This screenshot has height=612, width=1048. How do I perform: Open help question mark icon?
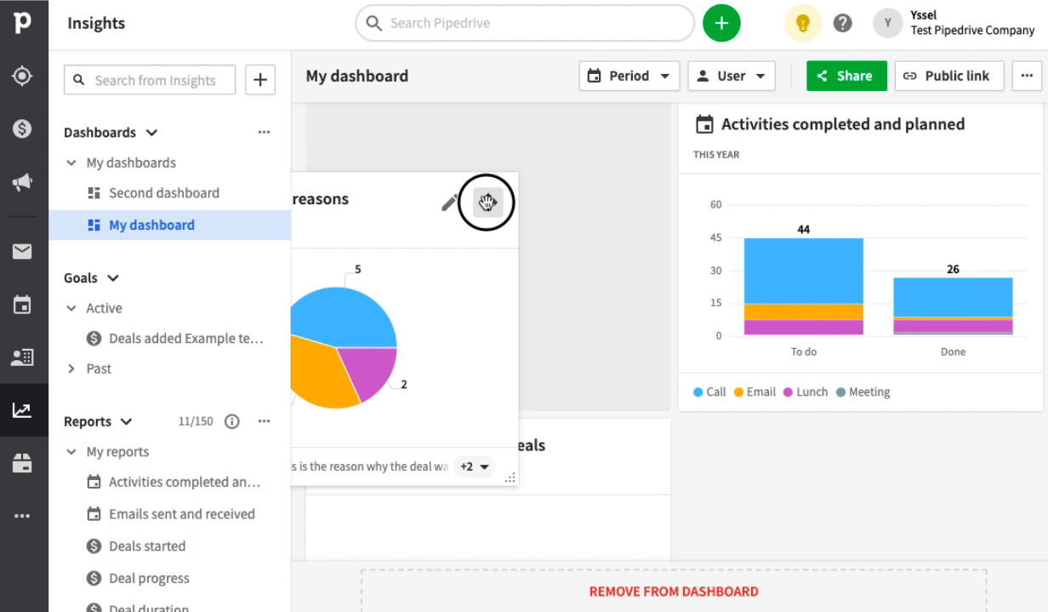(843, 23)
